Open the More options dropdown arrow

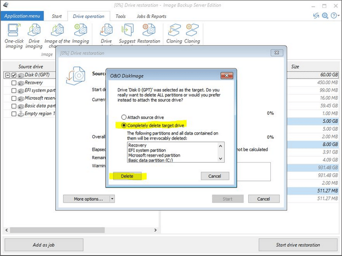click(x=112, y=199)
